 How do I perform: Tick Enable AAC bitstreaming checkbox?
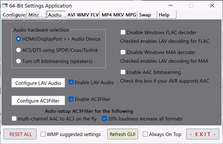tap(123, 72)
